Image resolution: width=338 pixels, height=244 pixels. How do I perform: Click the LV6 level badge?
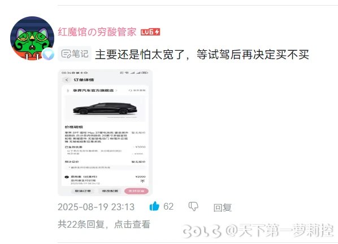(x=150, y=32)
